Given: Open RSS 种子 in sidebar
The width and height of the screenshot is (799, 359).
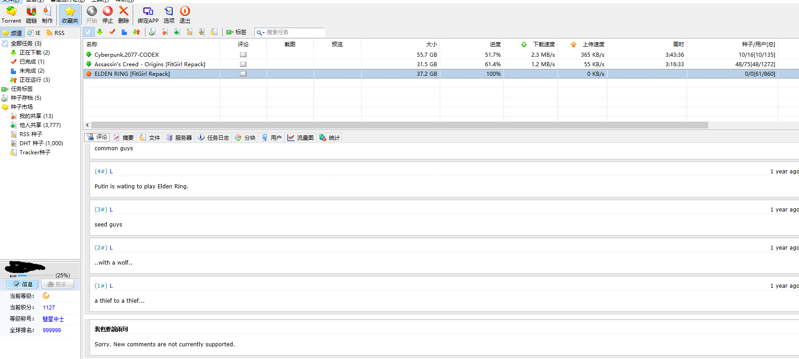Looking at the screenshot, I should tap(30, 134).
